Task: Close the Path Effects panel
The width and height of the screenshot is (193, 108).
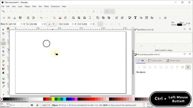Action: pyautogui.click(x=190, y=29)
